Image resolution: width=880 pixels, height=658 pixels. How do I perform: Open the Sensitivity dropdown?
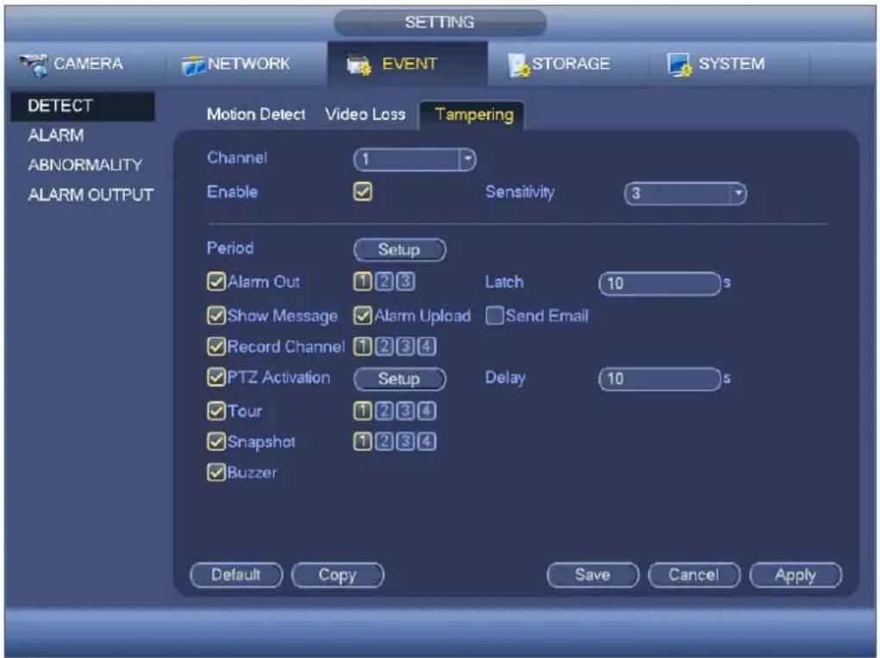coord(685,194)
